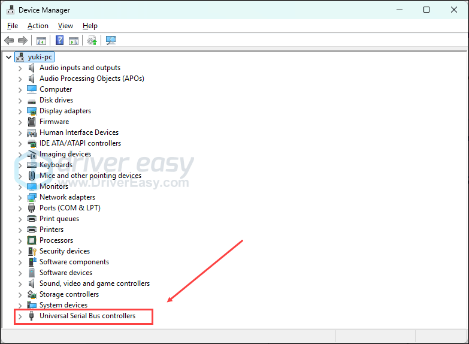The width and height of the screenshot is (469, 344).
Task: Click the Update device driver toolbar icon
Action: point(92,40)
